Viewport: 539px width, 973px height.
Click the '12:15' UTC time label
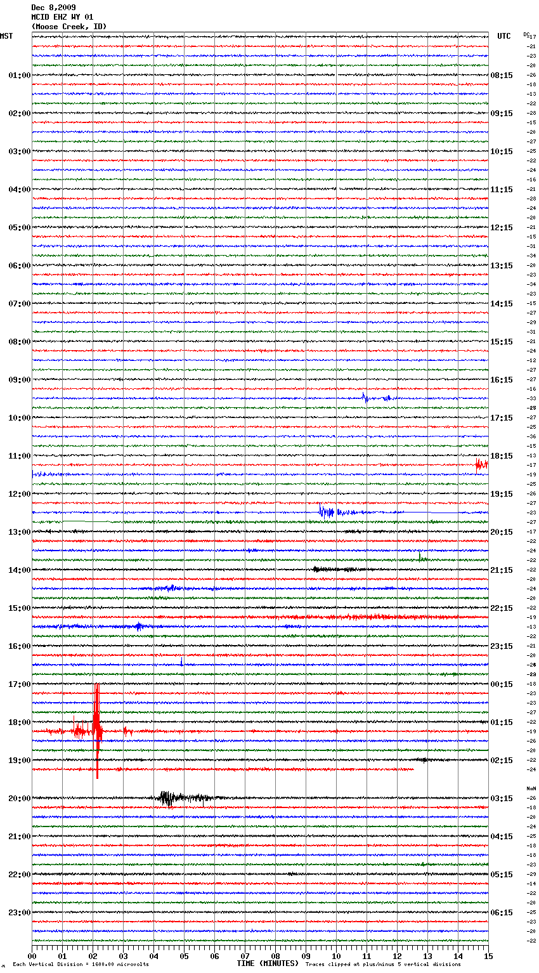click(x=502, y=228)
